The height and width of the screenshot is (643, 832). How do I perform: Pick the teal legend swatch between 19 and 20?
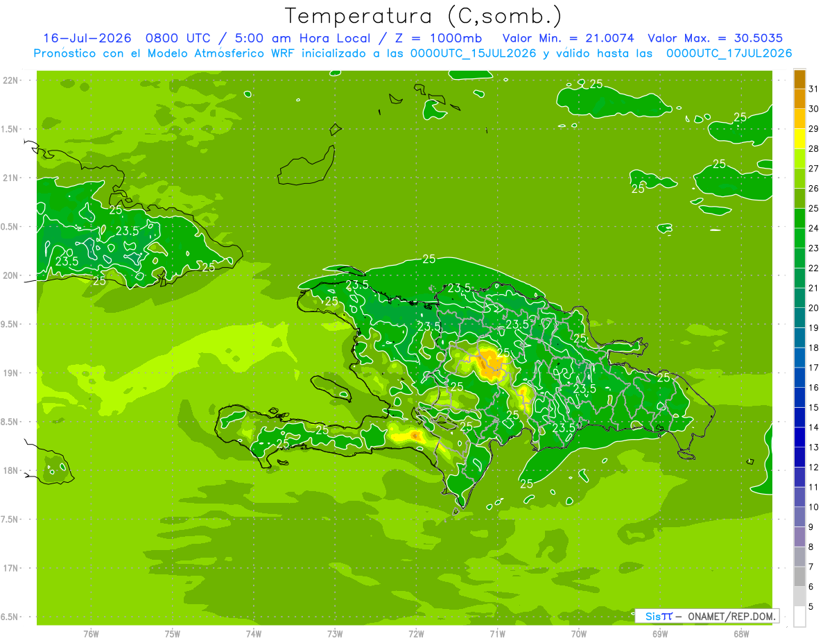pos(799,318)
